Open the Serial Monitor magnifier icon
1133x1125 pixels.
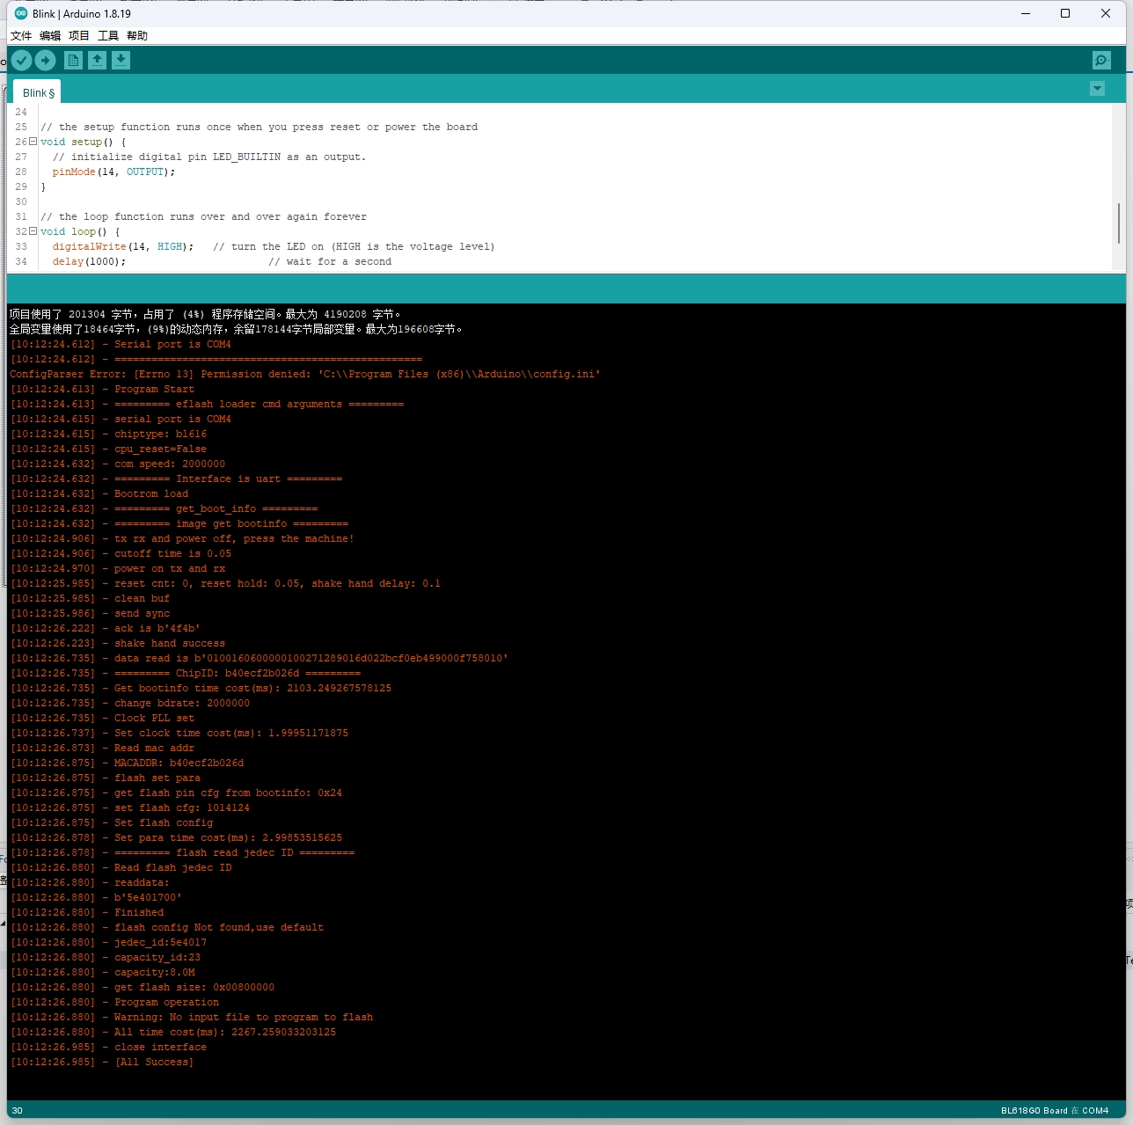1101,60
